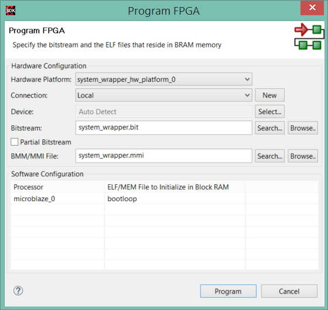This screenshot has height=310, width=328.
Task: Open the help question mark icon
Action: [x=18, y=291]
